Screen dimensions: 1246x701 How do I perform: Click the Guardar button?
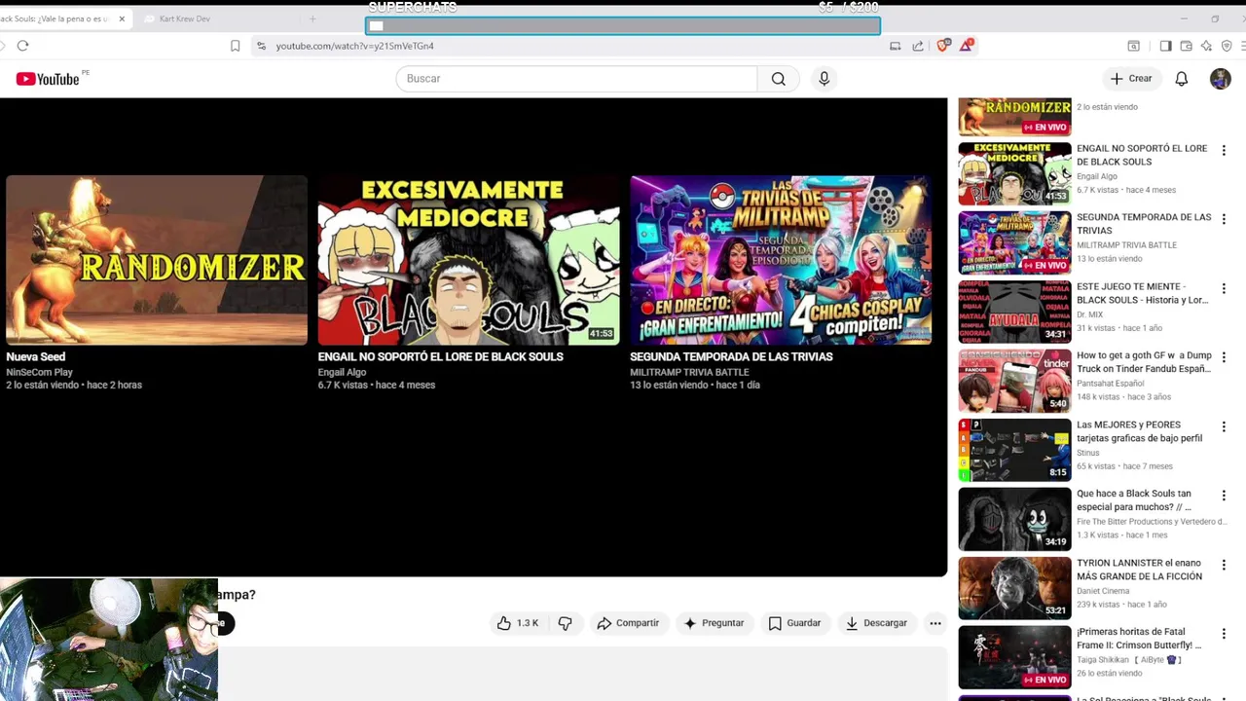(794, 623)
